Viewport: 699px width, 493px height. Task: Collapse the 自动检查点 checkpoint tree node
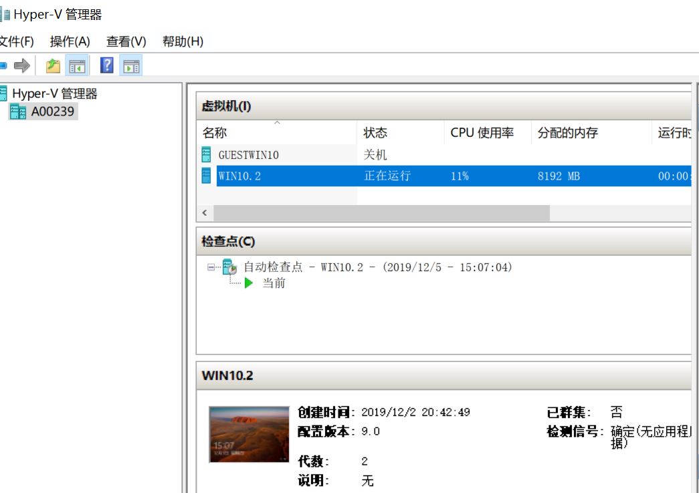tap(211, 267)
